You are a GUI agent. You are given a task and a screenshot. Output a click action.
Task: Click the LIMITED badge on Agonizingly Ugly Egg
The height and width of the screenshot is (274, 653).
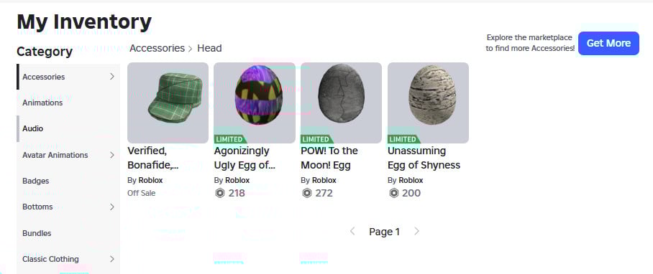tap(230, 139)
